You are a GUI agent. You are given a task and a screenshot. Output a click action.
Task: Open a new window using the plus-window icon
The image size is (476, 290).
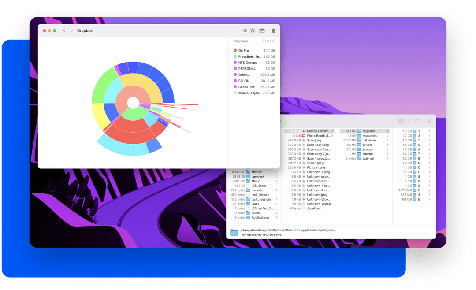click(262, 30)
